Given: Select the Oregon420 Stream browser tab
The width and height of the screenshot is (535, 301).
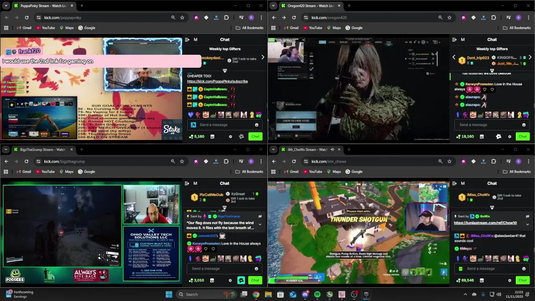Looking at the screenshot, I should [311, 6].
